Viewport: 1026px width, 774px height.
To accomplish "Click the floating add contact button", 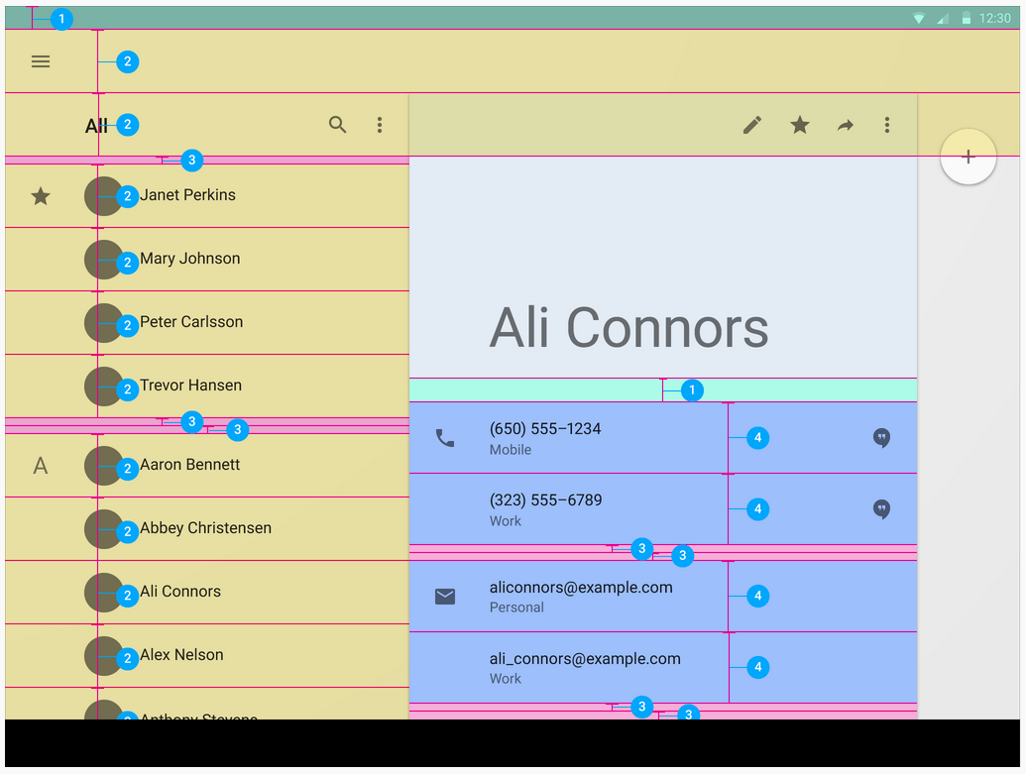I will click(969, 157).
